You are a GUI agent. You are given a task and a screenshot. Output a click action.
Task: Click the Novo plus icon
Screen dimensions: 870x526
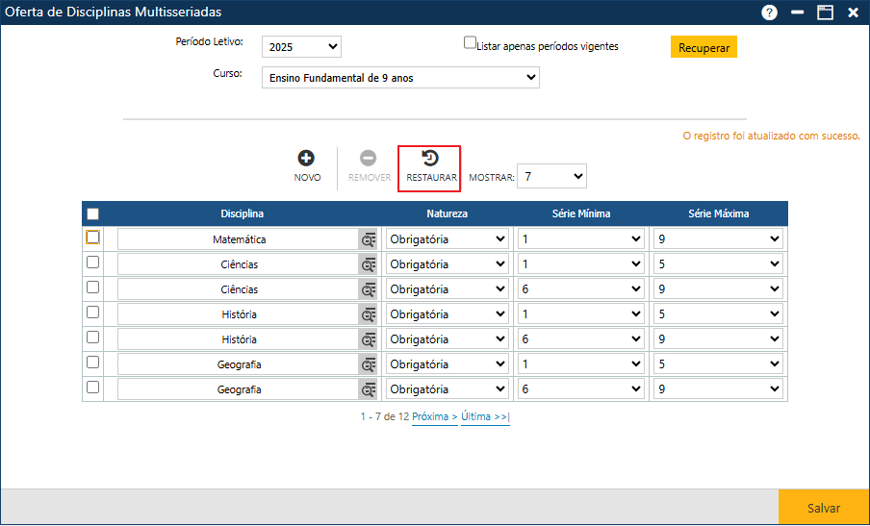point(306,159)
